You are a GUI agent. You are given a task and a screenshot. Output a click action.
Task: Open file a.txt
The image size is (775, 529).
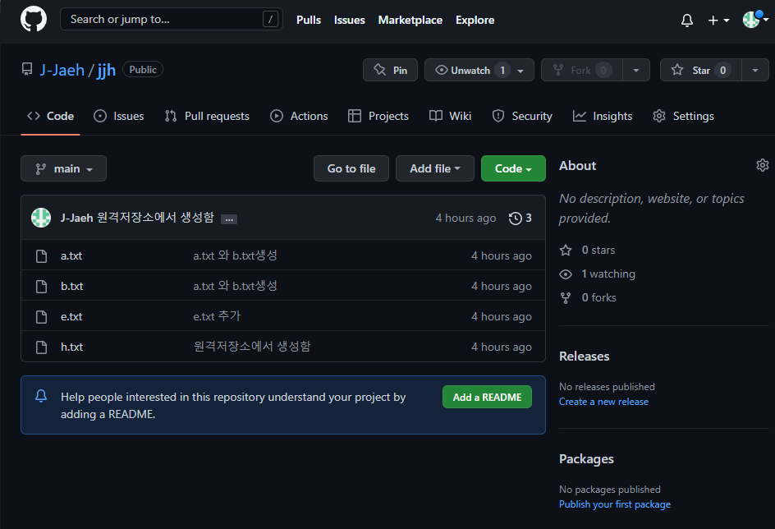71,256
